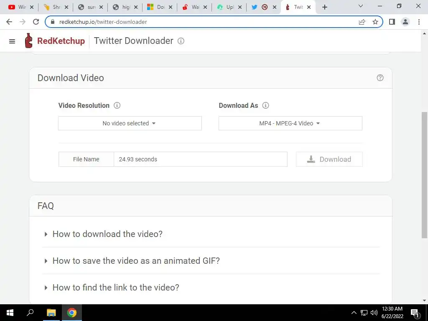Viewport: 428px width, 321px height.
Task: View site security lock information
Action: 53,22
